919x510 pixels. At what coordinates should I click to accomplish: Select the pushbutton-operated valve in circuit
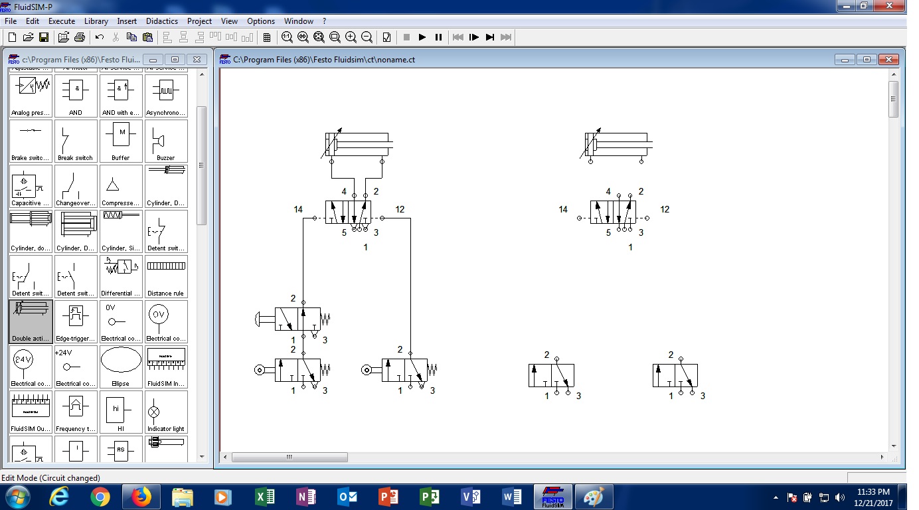coord(293,319)
